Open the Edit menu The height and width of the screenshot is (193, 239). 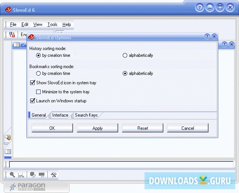tap(25, 24)
